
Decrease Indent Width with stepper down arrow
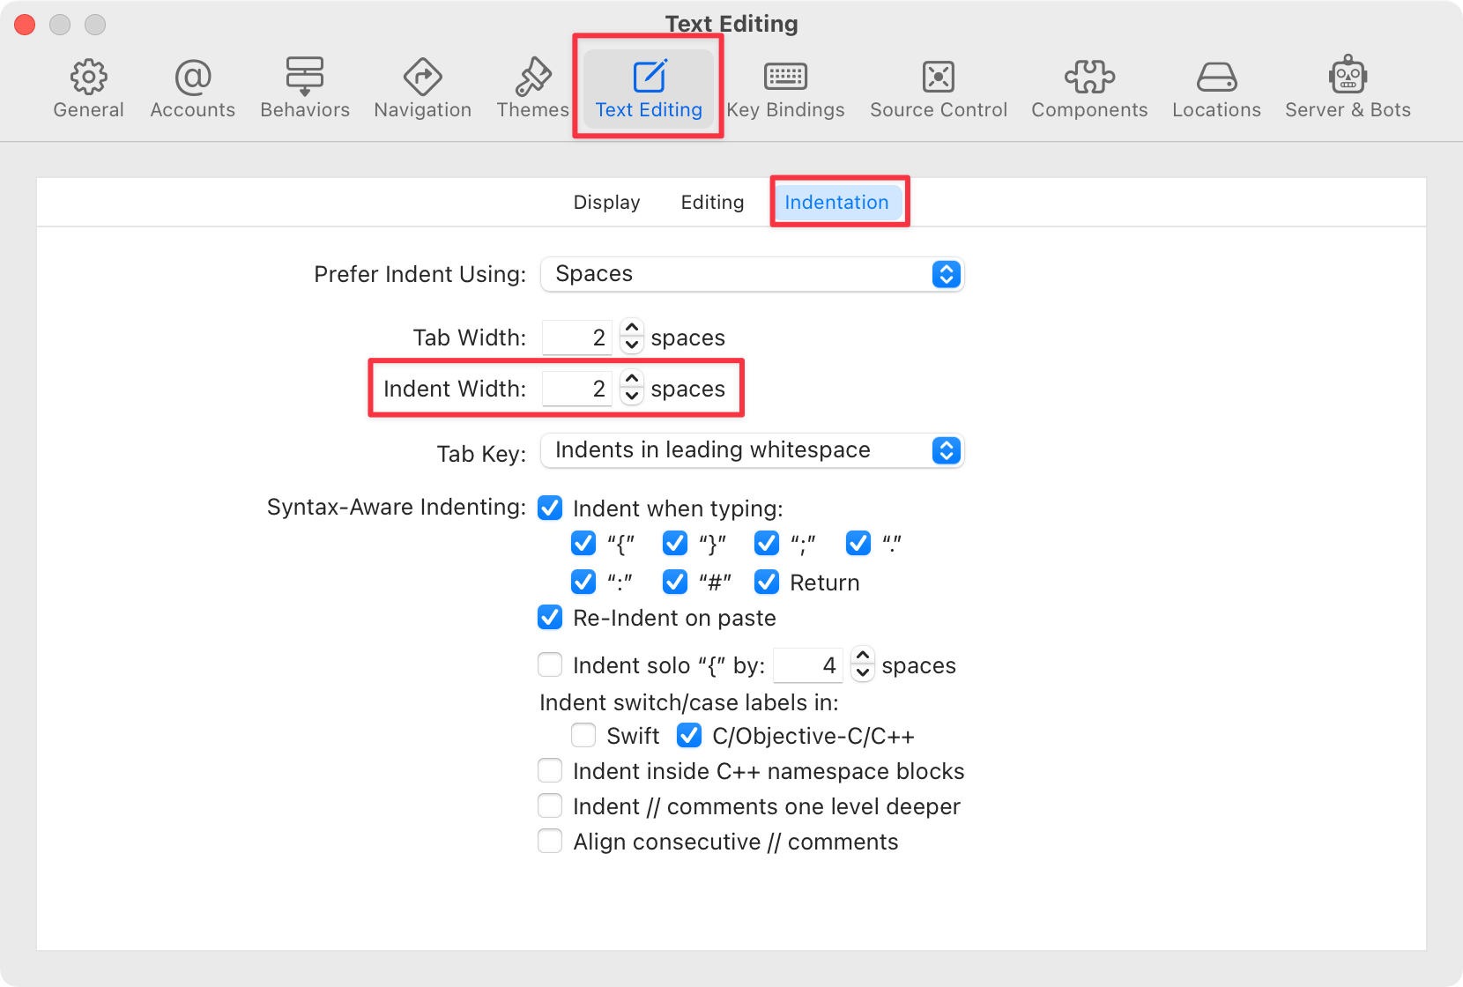pyautogui.click(x=632, y=397)
